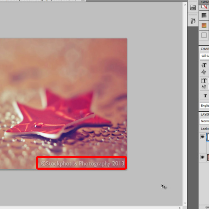Switch to the Layers panel tab

204,115
